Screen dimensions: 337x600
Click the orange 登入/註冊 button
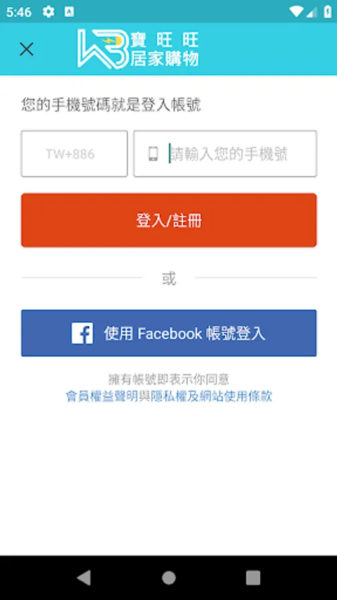pos(169,221)
